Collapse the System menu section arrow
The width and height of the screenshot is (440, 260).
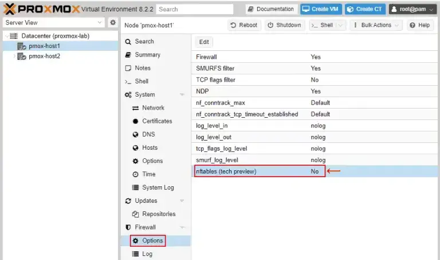182,95
